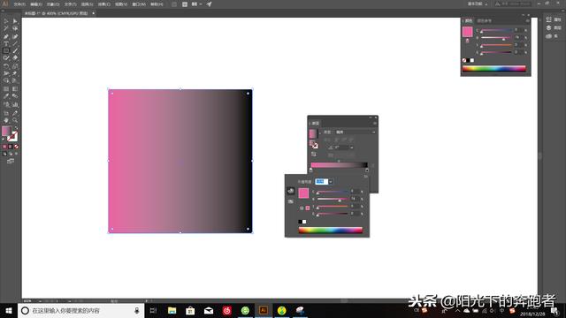This screenshot has width=566, height=318.
Task: Choose the Zoom tool magnifier
Action: tap(15, 120)
